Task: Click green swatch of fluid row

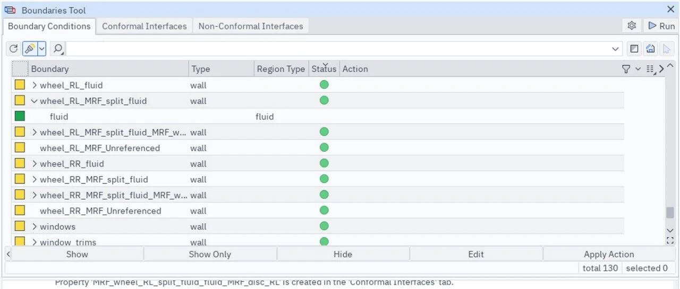Action: tap(20, 116)
